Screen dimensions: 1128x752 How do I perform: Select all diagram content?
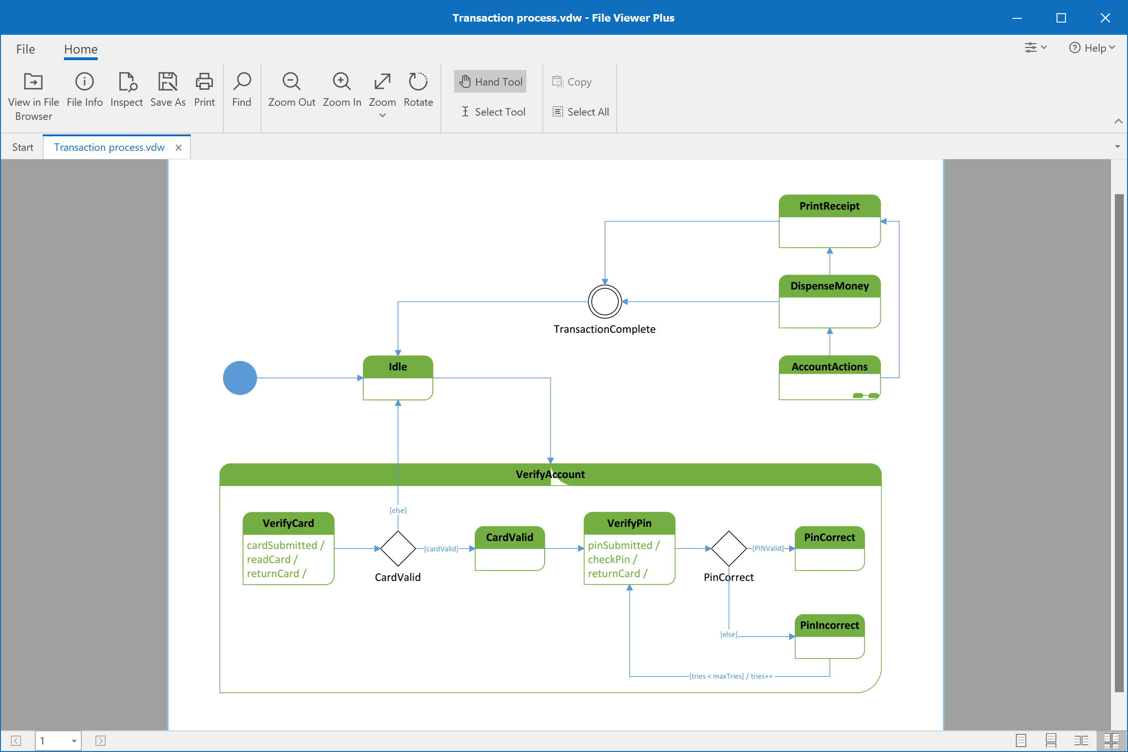pos(580,112)
